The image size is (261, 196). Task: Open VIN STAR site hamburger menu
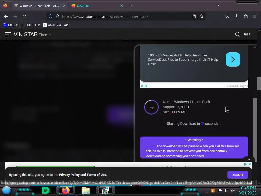(8, 34)
